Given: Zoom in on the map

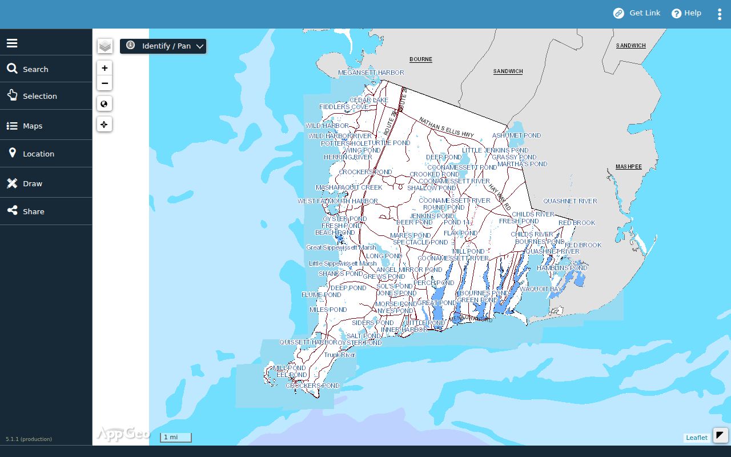Looking at the screenshot, I should (105, 68).
